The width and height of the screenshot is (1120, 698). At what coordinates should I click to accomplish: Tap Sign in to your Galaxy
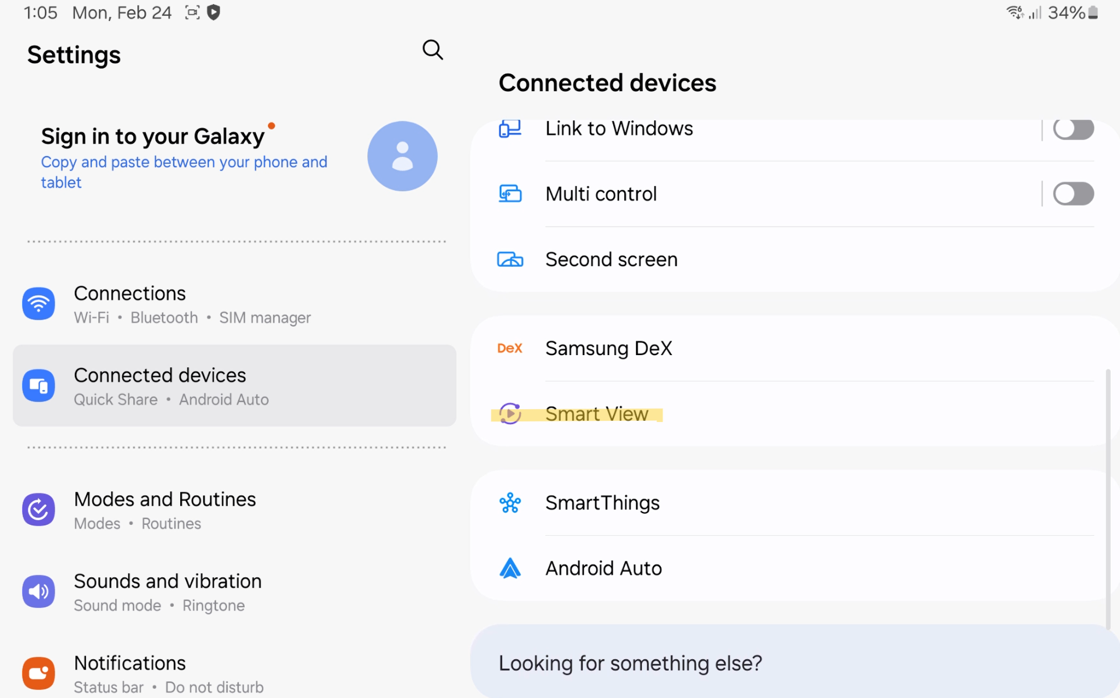152,136
